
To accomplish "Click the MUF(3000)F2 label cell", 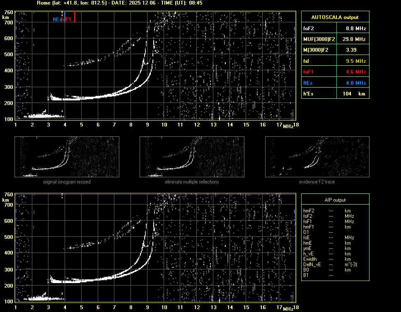I will click(x=319, y=39).
